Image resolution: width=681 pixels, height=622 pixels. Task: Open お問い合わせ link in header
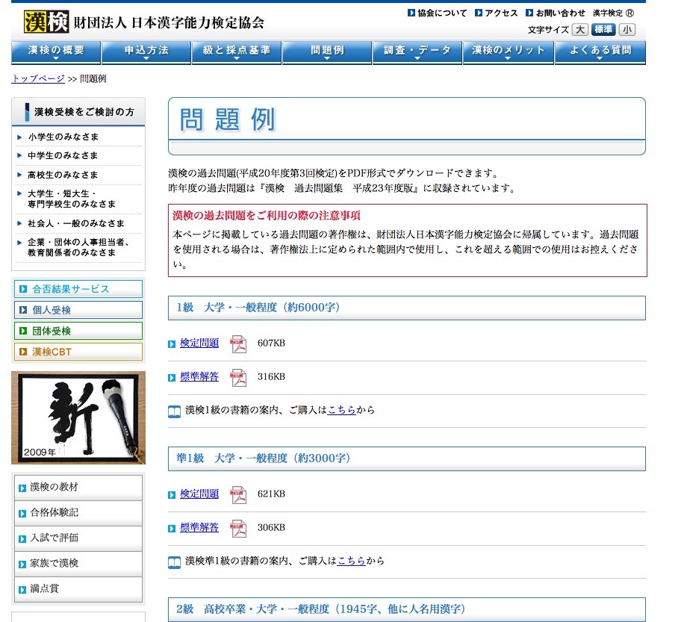[x=561, y=13]
